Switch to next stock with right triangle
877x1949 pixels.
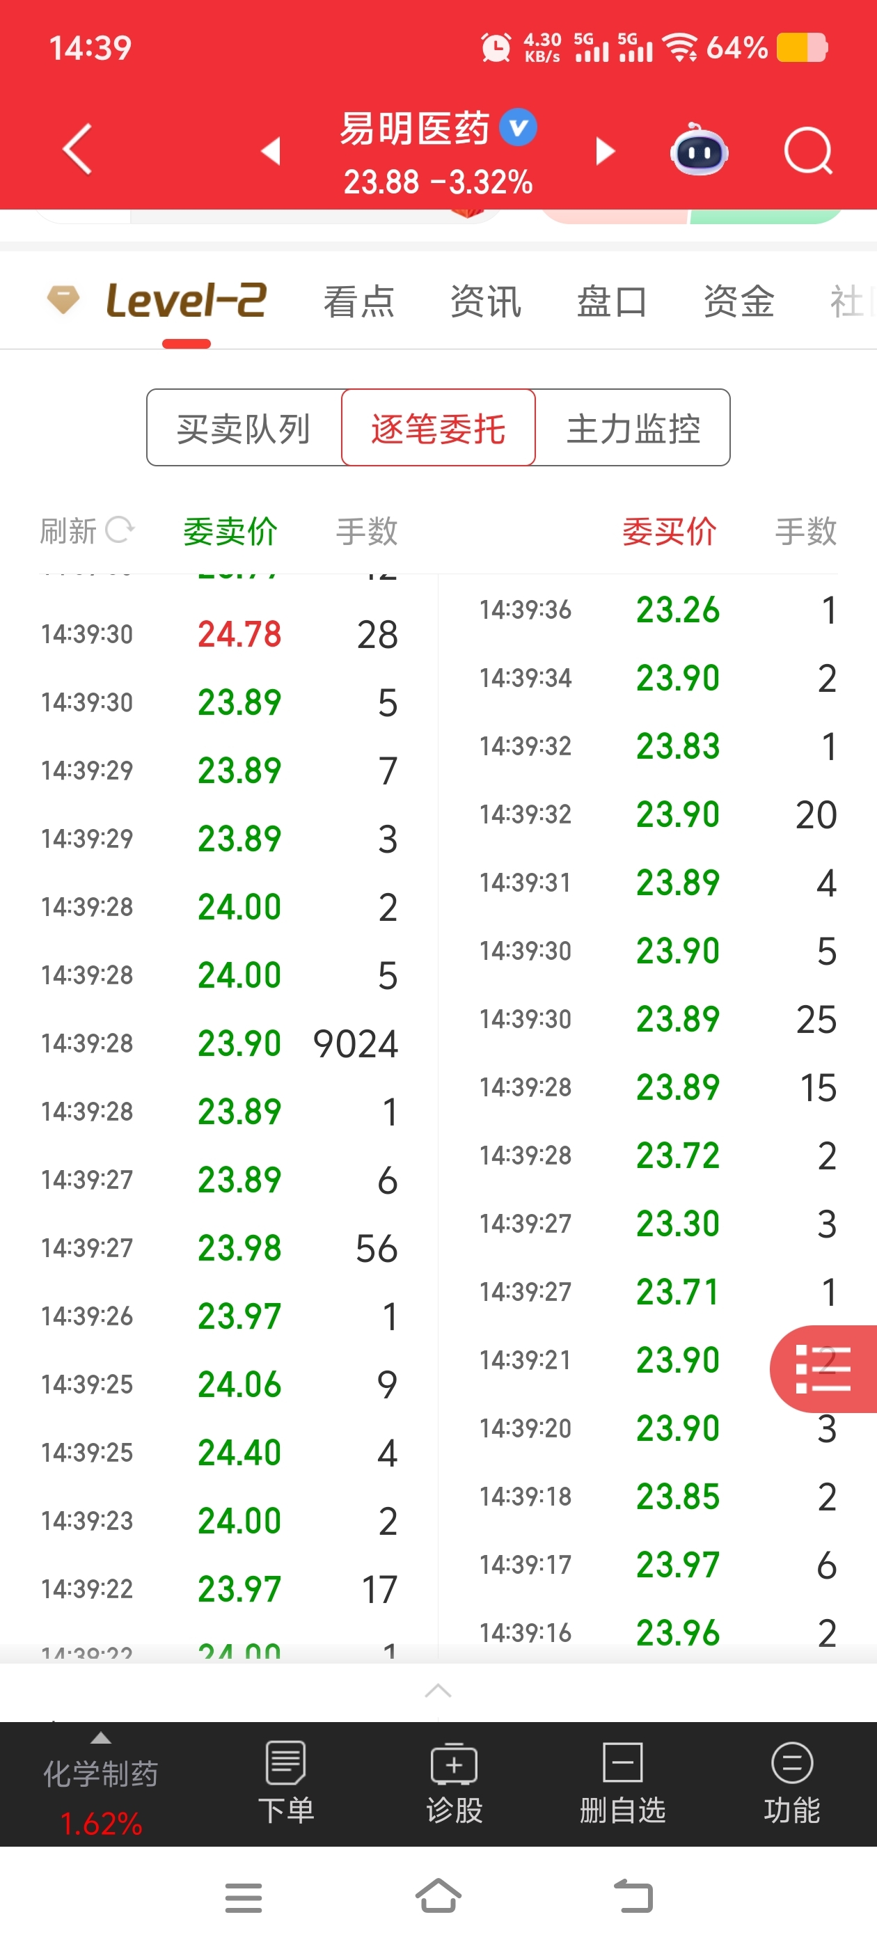point(605,150)
